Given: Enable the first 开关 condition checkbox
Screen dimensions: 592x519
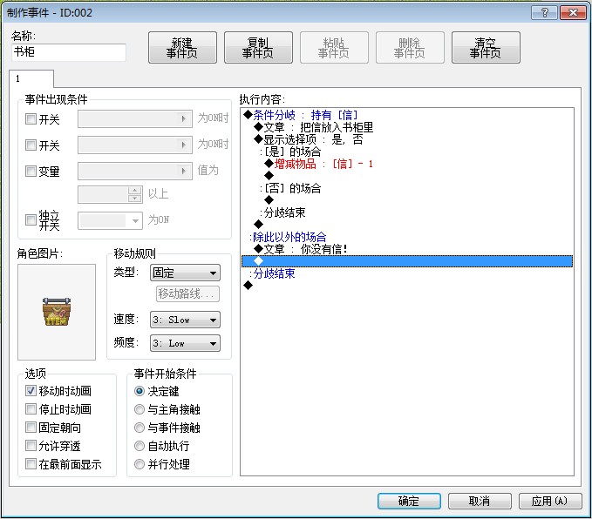Looking at the screenshot, I should point(31,119).
